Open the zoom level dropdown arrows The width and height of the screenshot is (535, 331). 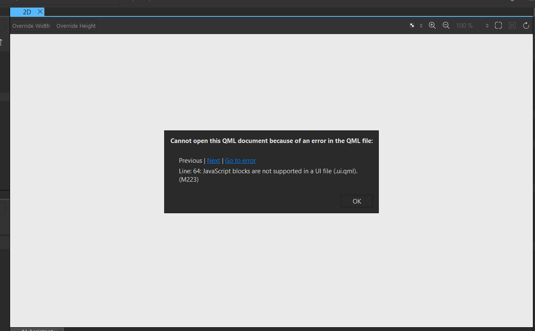click(x=487, y=26)
